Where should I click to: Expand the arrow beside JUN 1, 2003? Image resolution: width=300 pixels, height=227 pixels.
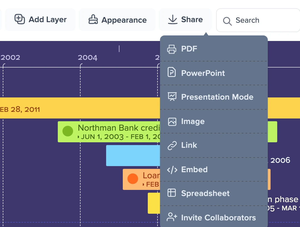tap(78, 137)
